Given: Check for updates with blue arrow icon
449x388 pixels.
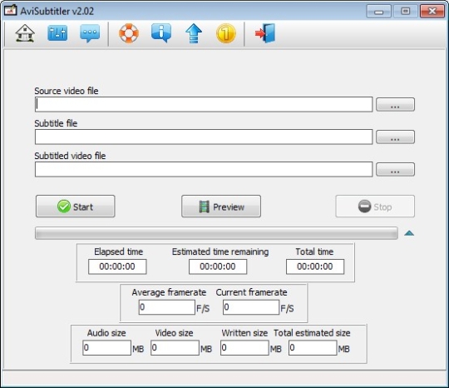Looking at the screenshot, I should point(194,33).
